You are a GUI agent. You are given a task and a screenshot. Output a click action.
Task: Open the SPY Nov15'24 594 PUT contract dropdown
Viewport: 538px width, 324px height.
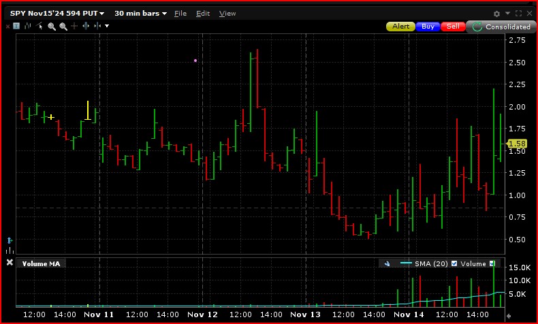point(57,14)
